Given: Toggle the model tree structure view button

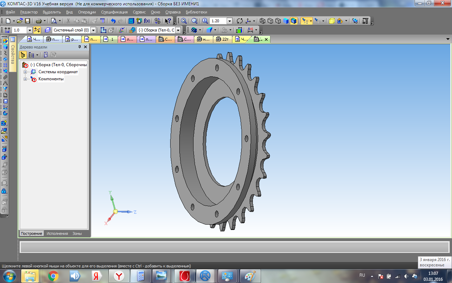Looking at the screenshot, I should click(x=23, y=55).
